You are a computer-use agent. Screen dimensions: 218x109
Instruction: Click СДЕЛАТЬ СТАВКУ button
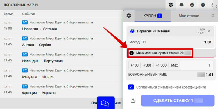[178, 101]
